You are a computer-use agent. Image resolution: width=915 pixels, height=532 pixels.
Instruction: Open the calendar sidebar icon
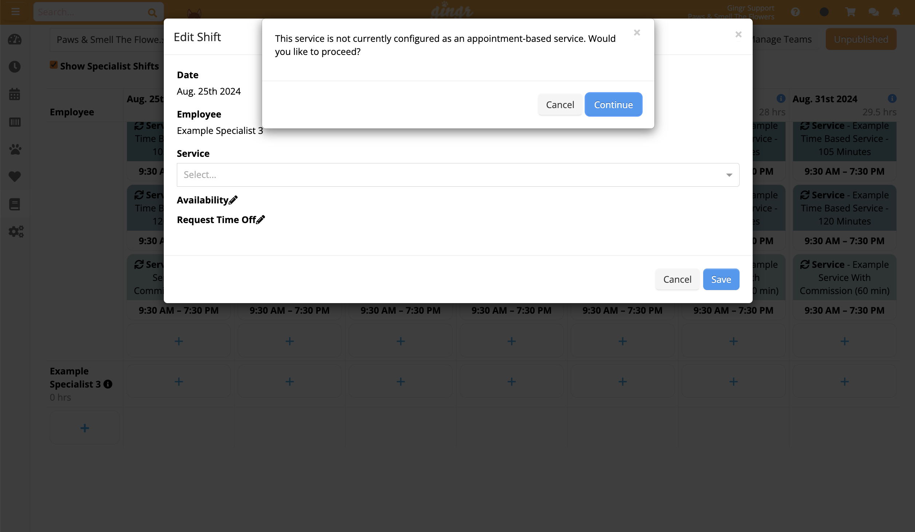[15, 94]
